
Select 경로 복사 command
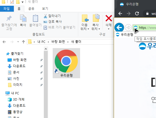tap(52, 22)
